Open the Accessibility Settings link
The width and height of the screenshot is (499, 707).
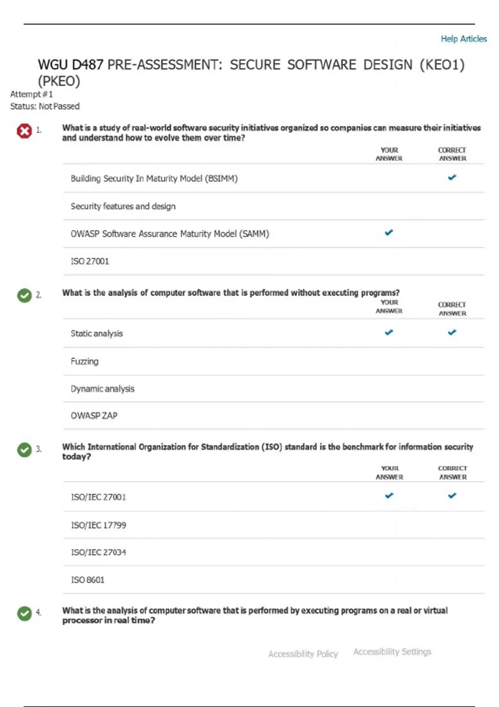point(392,652)
